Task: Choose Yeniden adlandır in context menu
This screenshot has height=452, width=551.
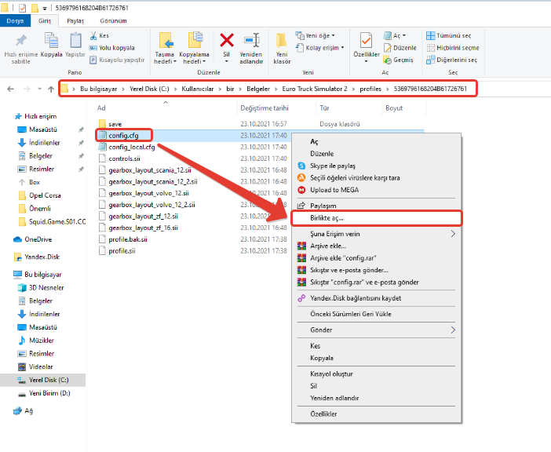Action: click(376, 399)
